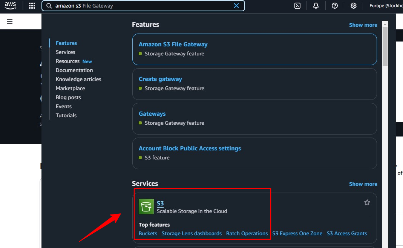
Task: Toggle the hamburger side navigation menu
Action: coord(10,21)
